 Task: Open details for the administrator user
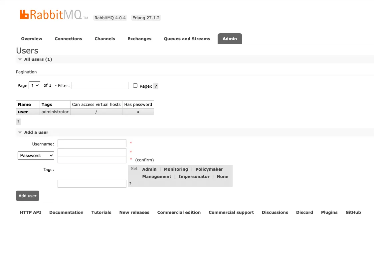pyautogui.click(x=23, y=112)
